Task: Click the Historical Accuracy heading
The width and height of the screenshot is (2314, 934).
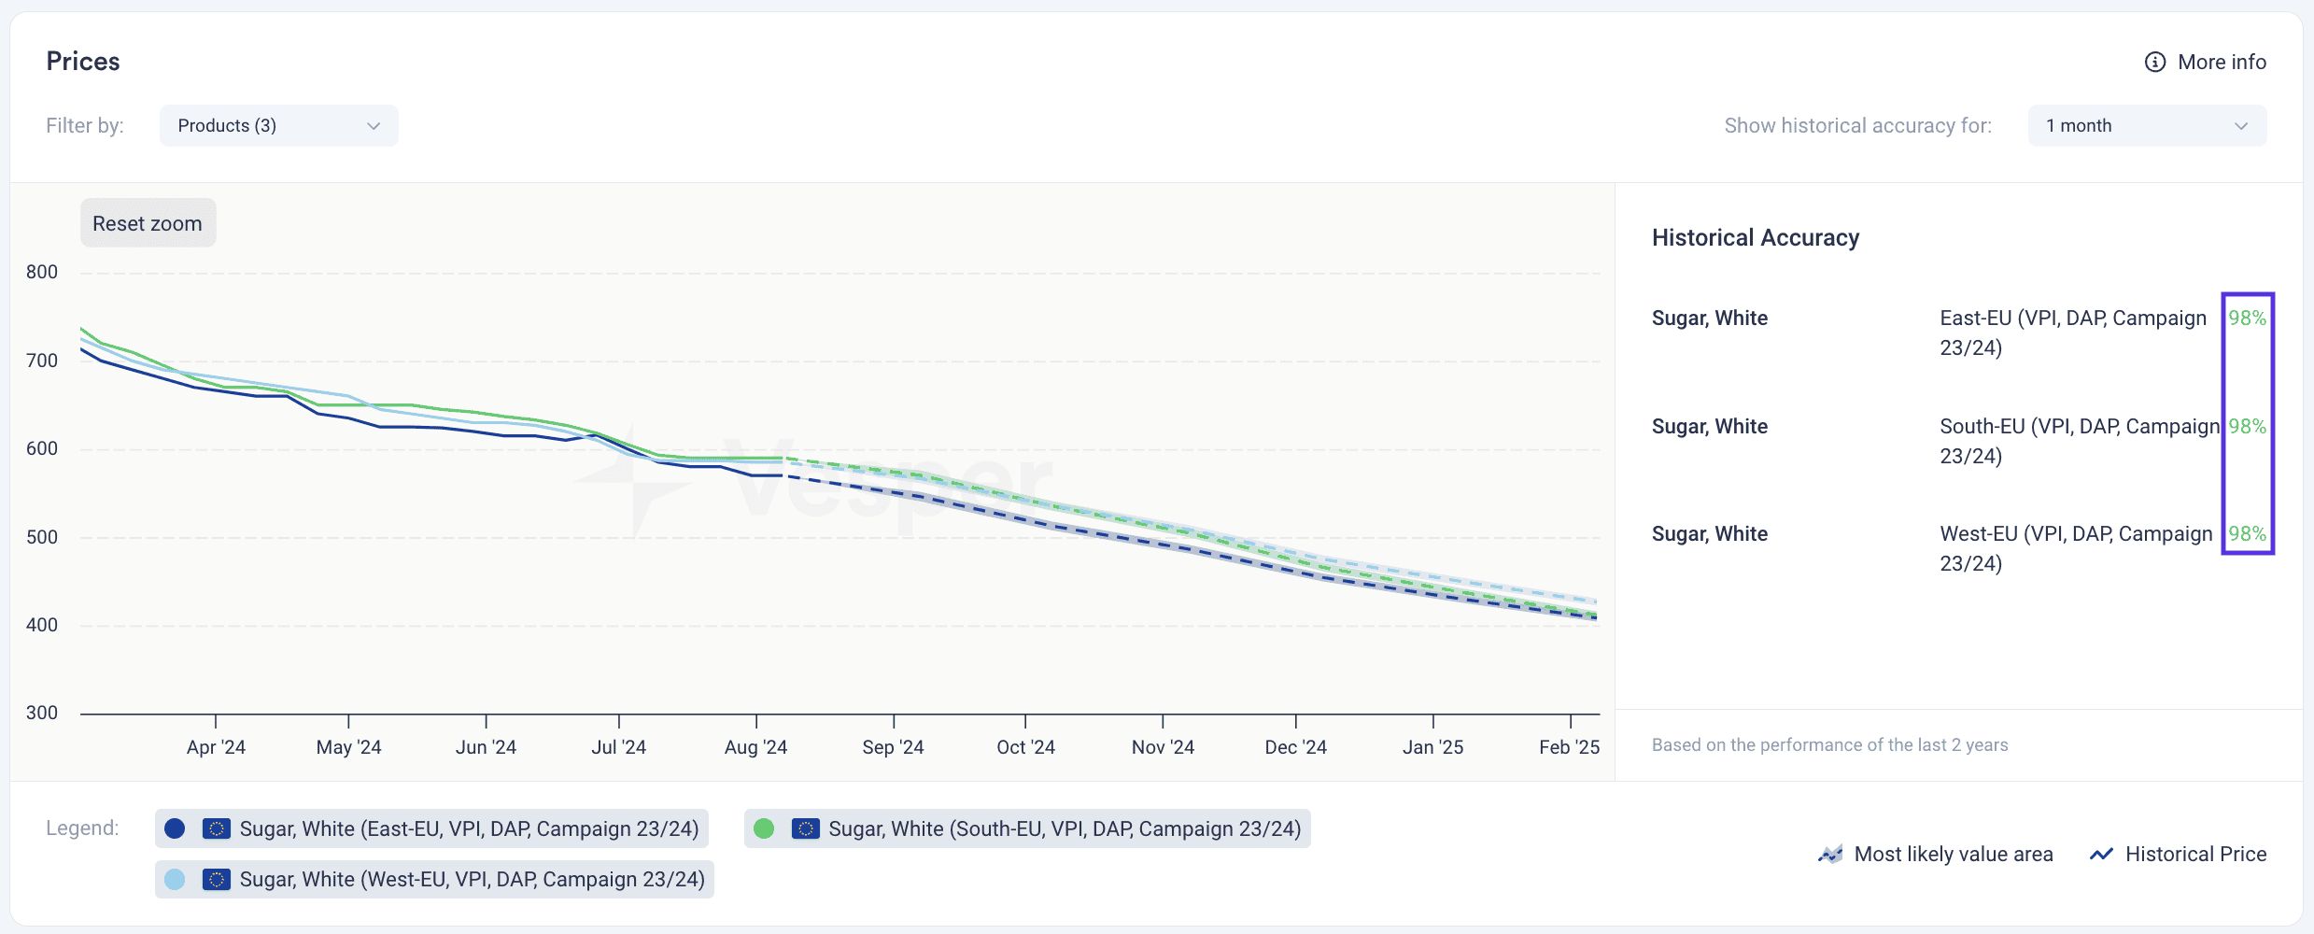Action: tap(1756, 237)
